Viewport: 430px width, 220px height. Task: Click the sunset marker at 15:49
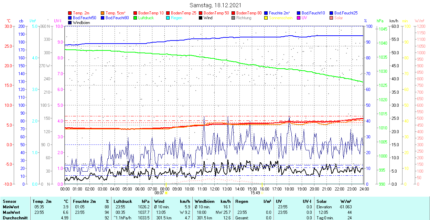tap(262, 193)
